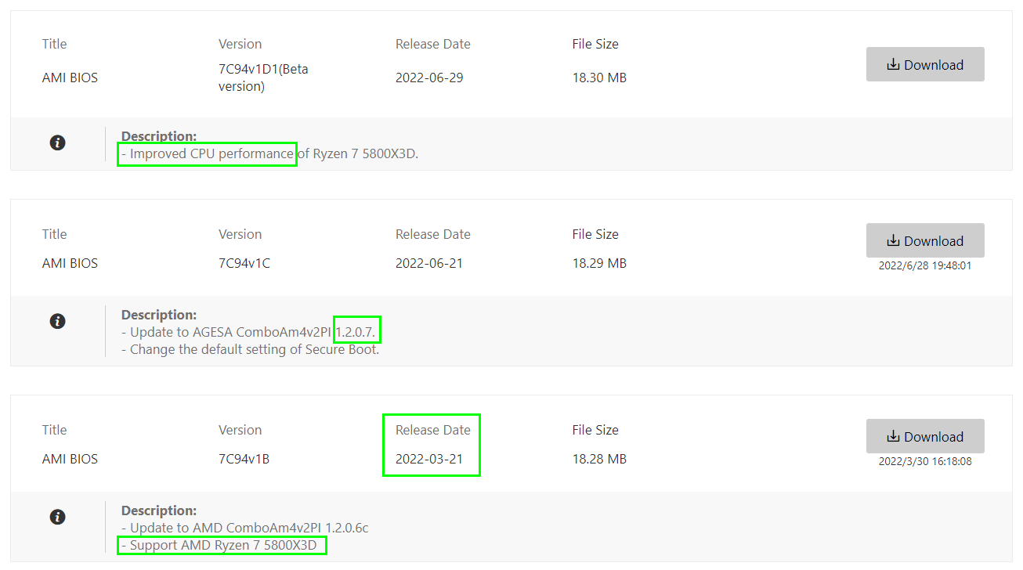The height and width of the screenshot is (570, 1023).
Task: Download BIOS version 7C94v1C
Action: tap(924, 241)
